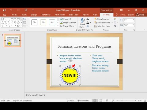Open Comments from the status bar
The width and height of the screenshot is (147, 110).
(x=83, y=101)
